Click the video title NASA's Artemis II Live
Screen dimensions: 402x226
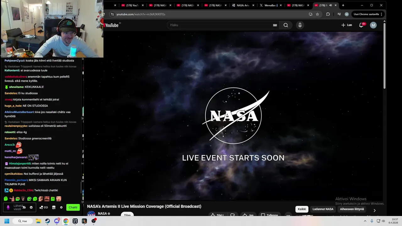[144, 206]
